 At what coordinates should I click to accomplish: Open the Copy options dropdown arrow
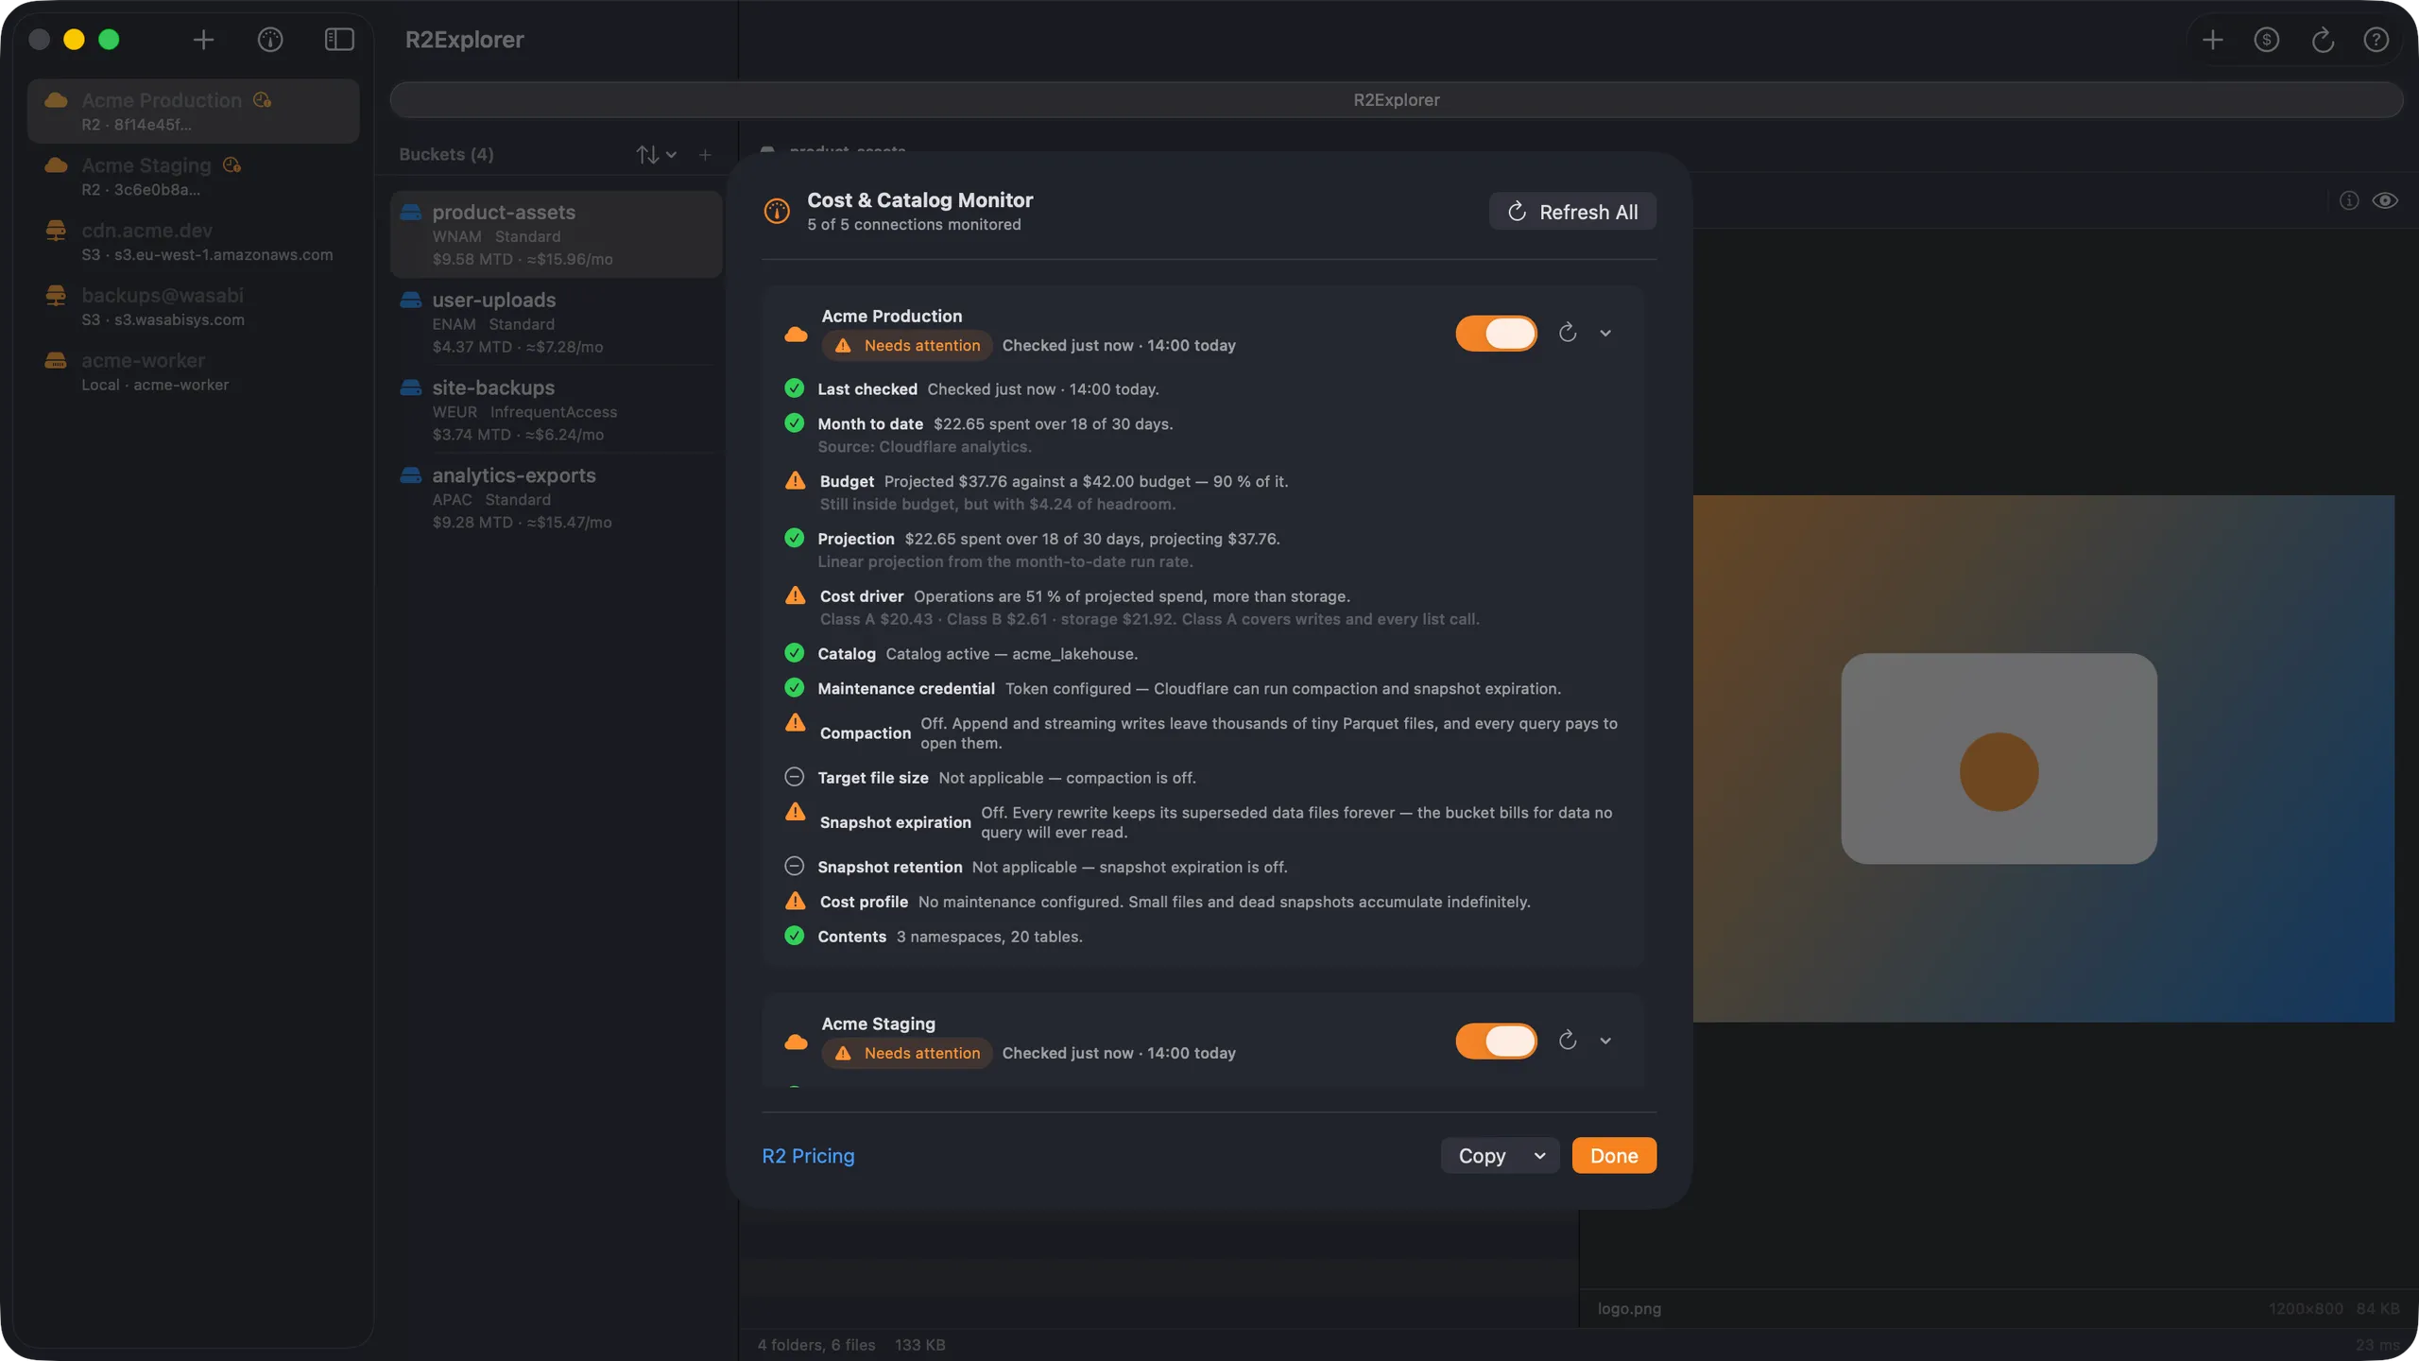tap(1539, 1155)
